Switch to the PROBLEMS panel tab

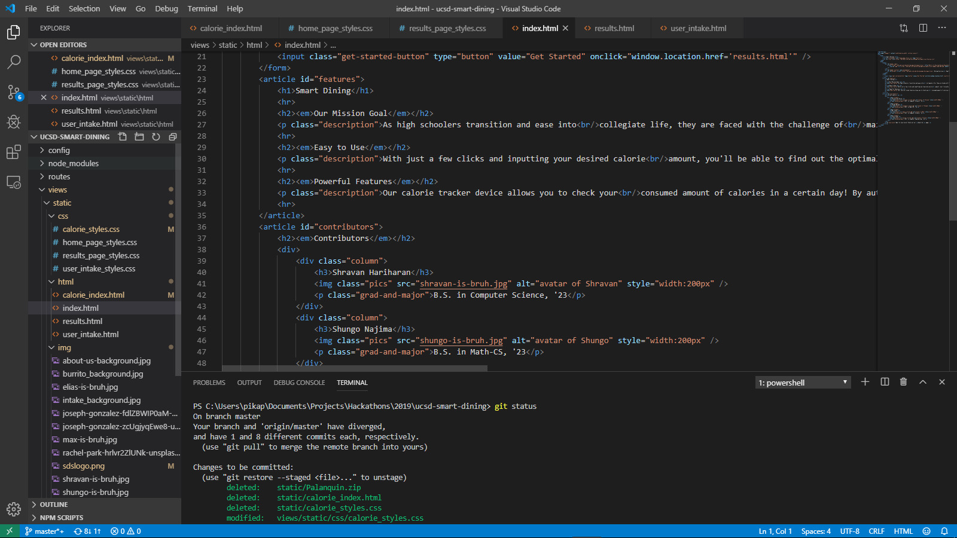pyautogui.click(x=209, y=383)
